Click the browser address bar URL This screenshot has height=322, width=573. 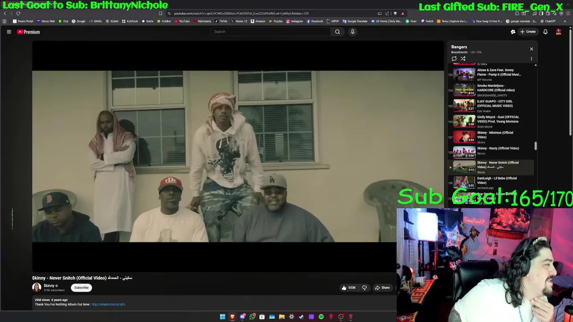coord(241,13)
